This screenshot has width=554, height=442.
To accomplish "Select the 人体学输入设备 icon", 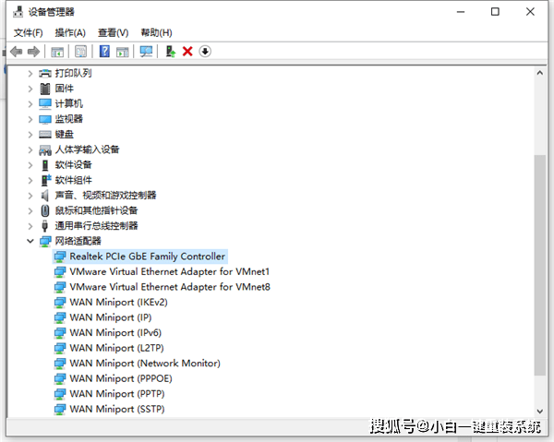I will click(x=45, y=150).
